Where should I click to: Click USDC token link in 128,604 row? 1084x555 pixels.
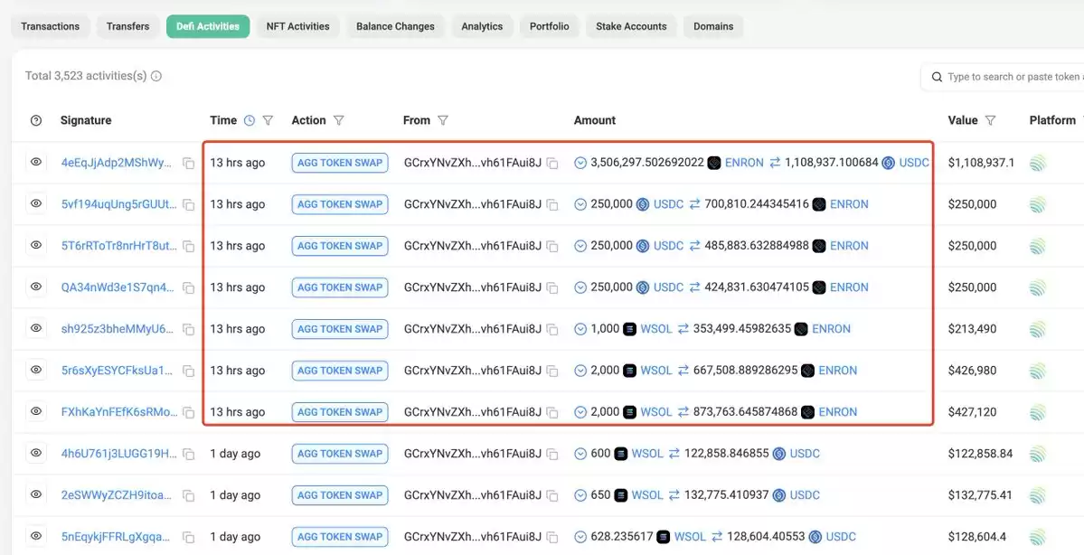(x=841, y=537)
